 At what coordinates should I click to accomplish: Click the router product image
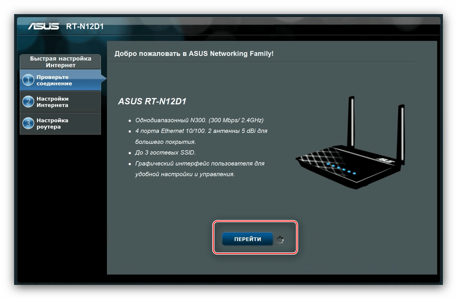coord(350,143)
